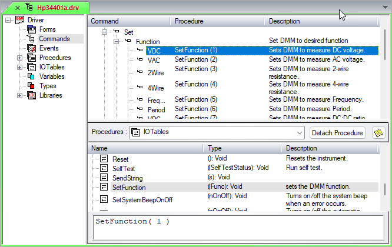Image resolution: width=392 pixels, height=247 pixels.
Task: Select the red Types icon
Action: [x=32, y=86]
